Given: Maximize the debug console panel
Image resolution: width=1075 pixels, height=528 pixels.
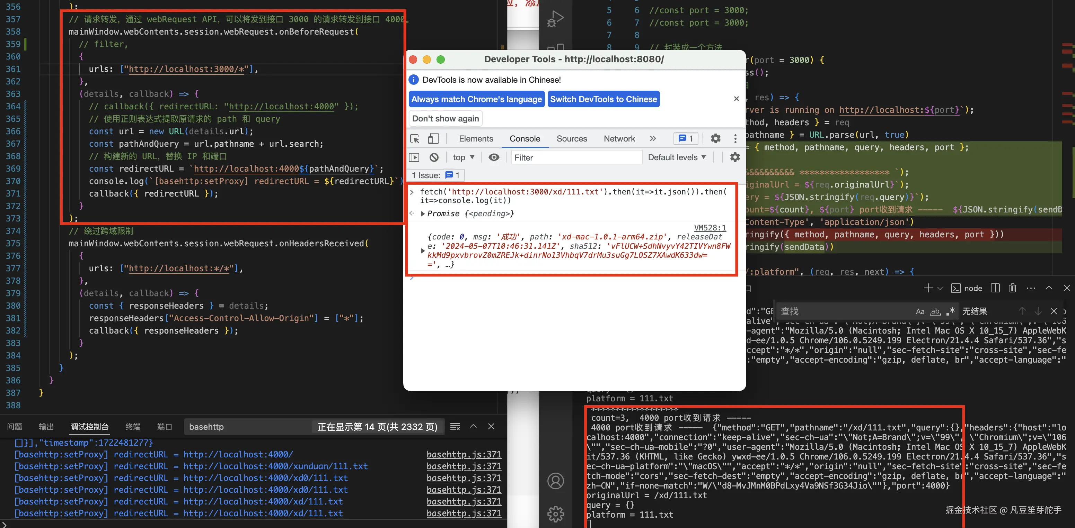Looking at the screenshot, I should (x=473, y=426).
